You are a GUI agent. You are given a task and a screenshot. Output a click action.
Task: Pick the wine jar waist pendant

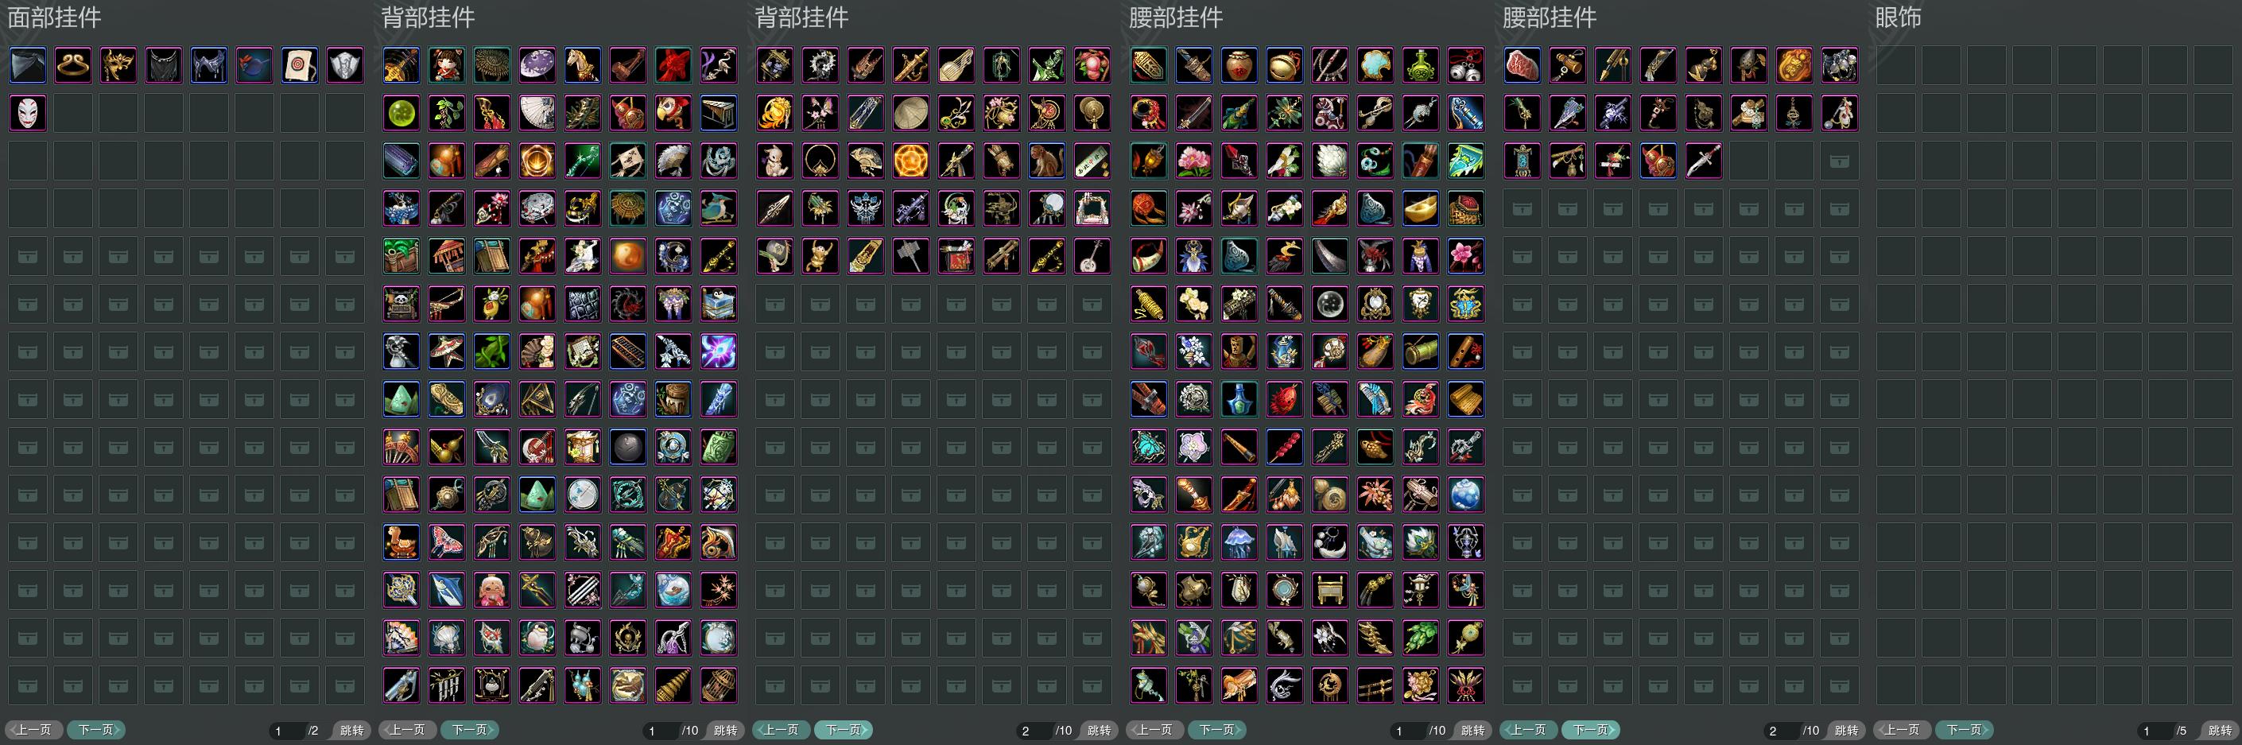click(1239, 65)
